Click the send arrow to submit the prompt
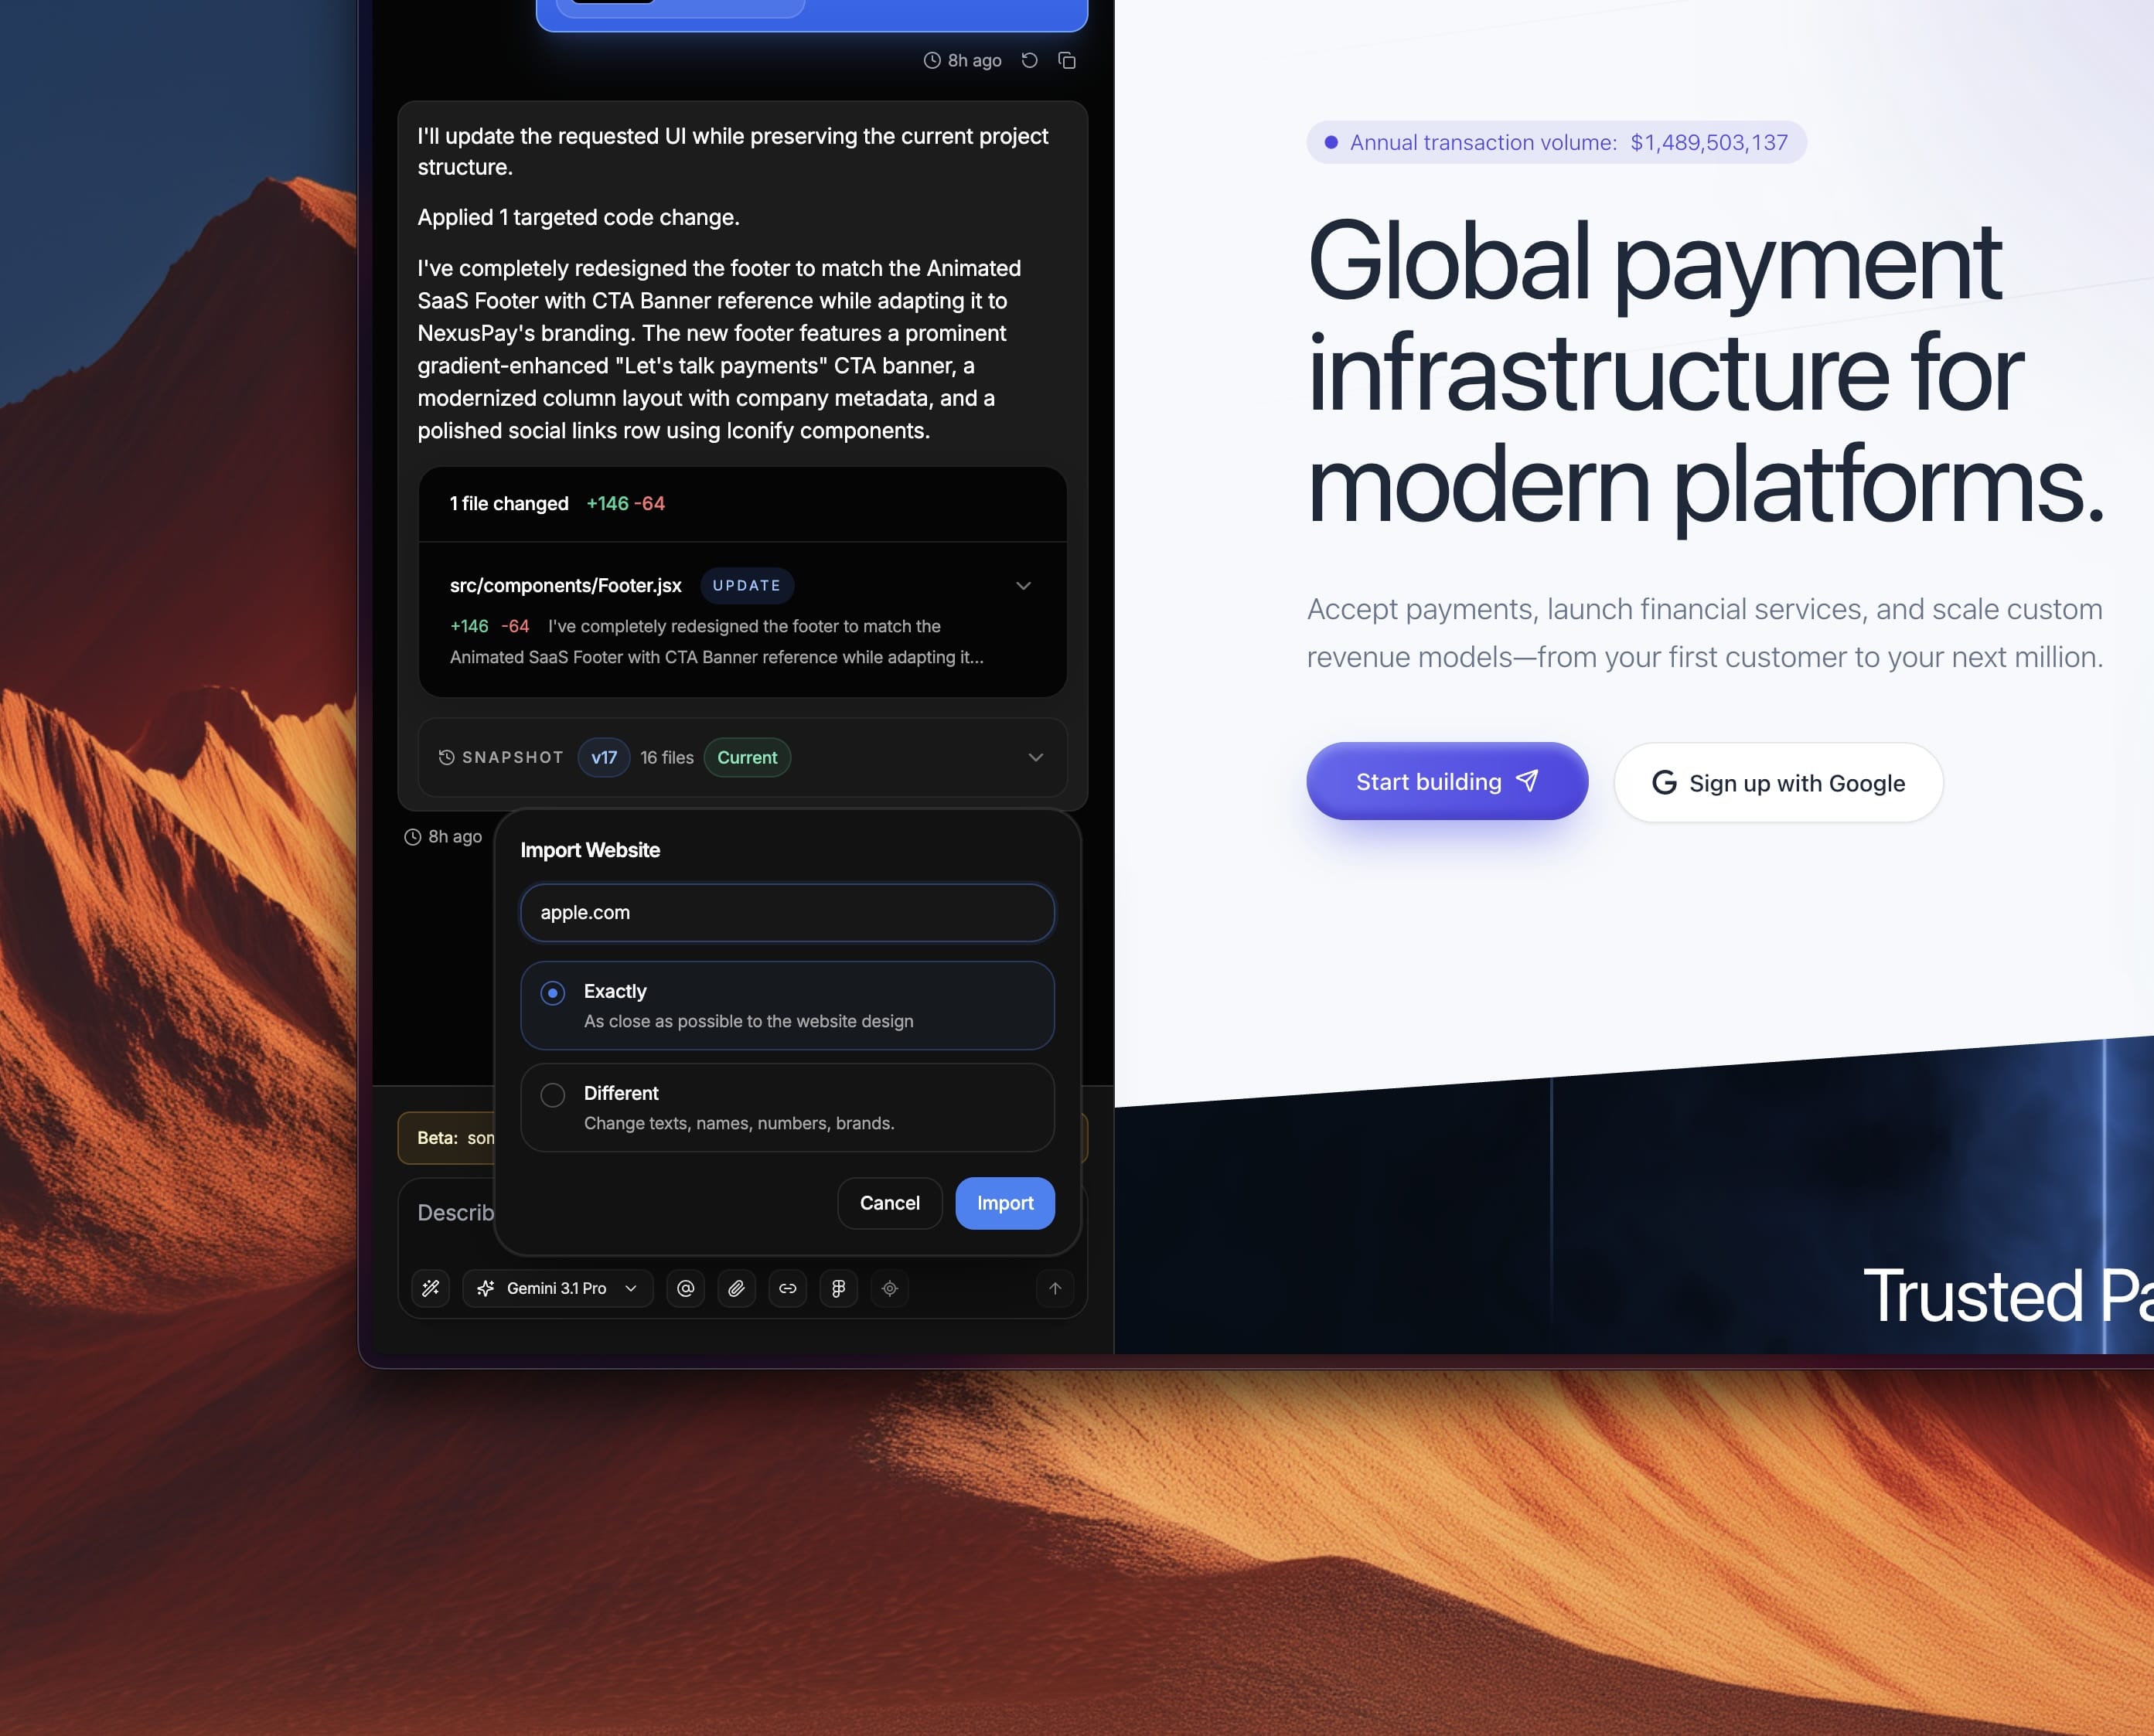The width and height of the screenshot is (2154, 1736). pyautogui.click(x=1055, y=1288)
